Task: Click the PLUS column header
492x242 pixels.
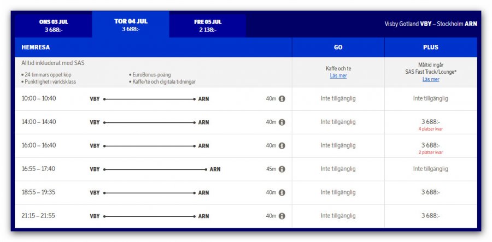Action: [x=430, y=48]
